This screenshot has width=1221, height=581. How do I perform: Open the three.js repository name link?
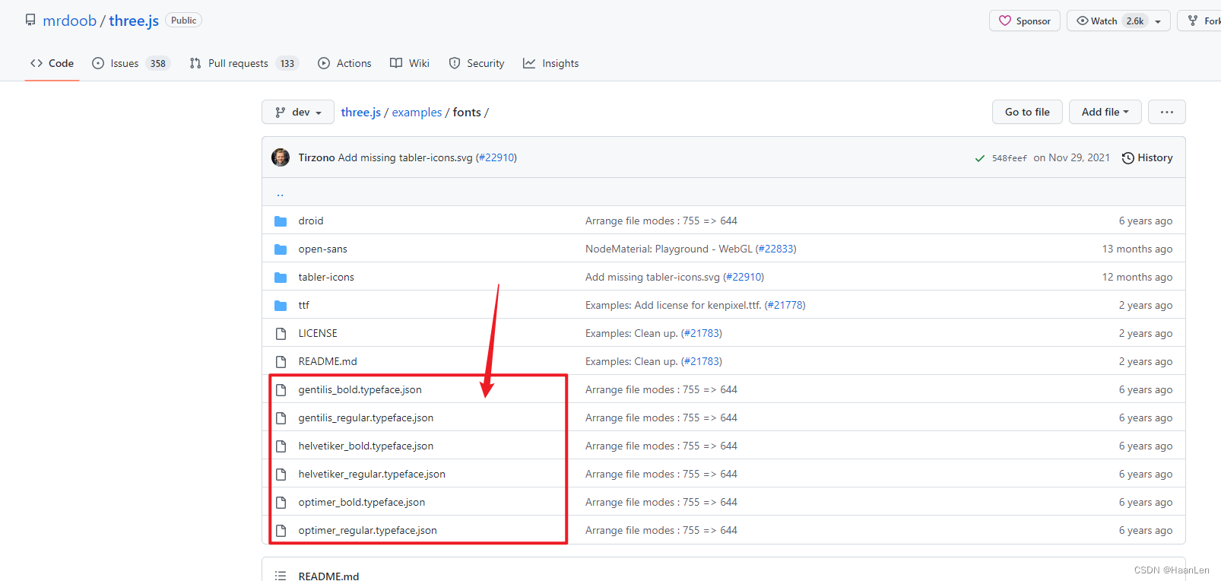point(134,21)
